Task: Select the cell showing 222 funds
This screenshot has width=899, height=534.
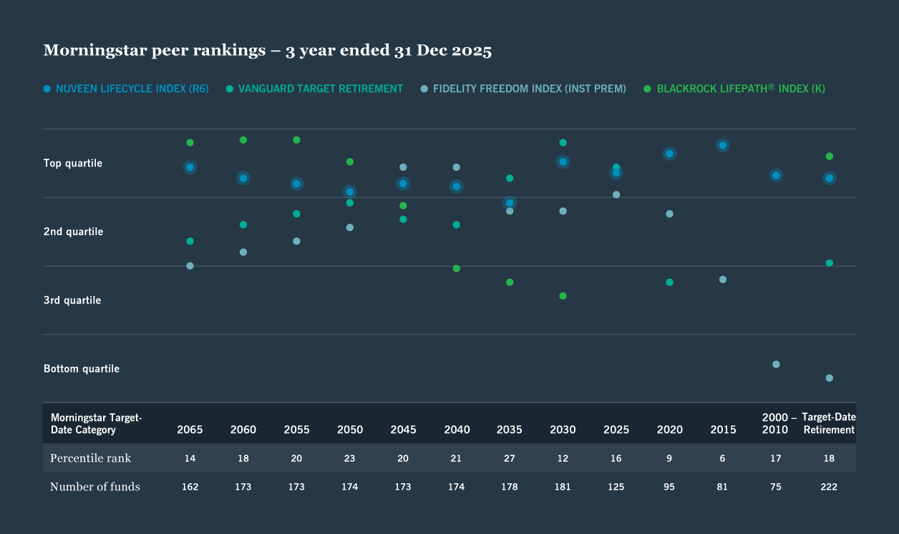Action: coord(828,487)
